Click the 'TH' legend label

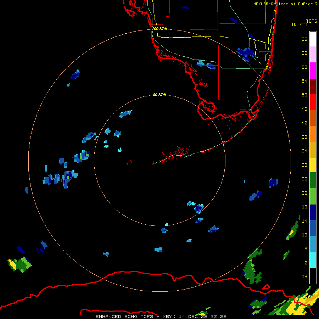coord(304,276)
